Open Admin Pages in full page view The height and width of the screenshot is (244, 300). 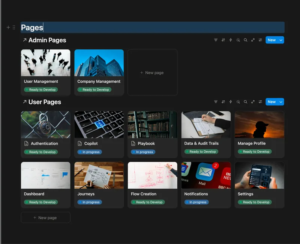(253, 40)
